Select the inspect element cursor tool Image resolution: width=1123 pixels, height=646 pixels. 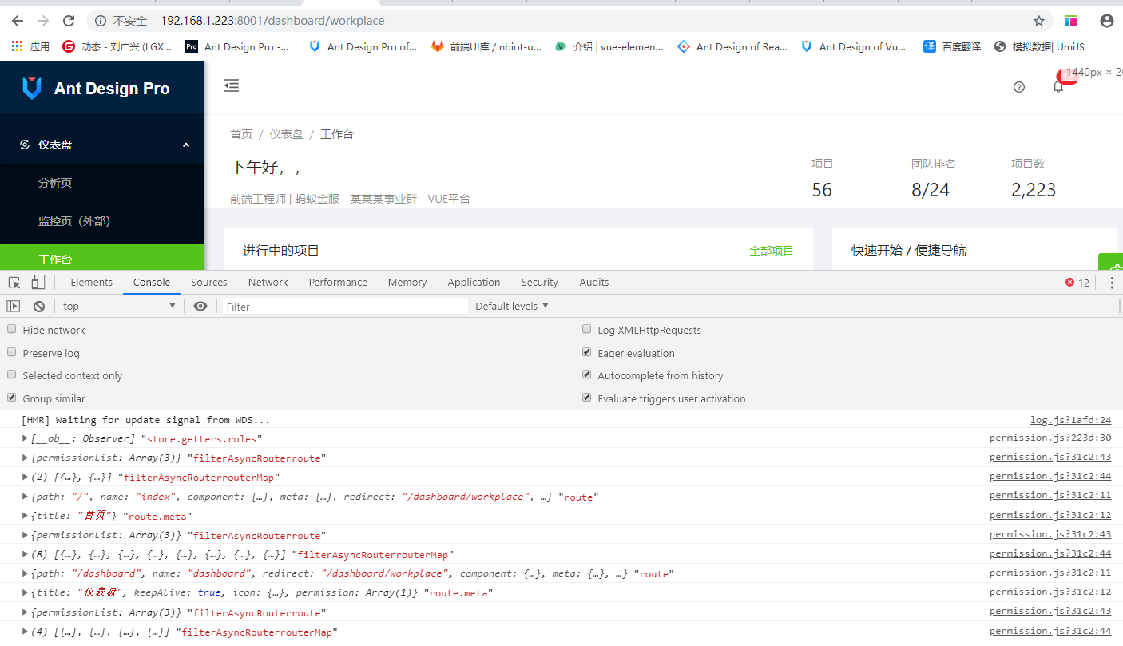click(x=14, y=282)
